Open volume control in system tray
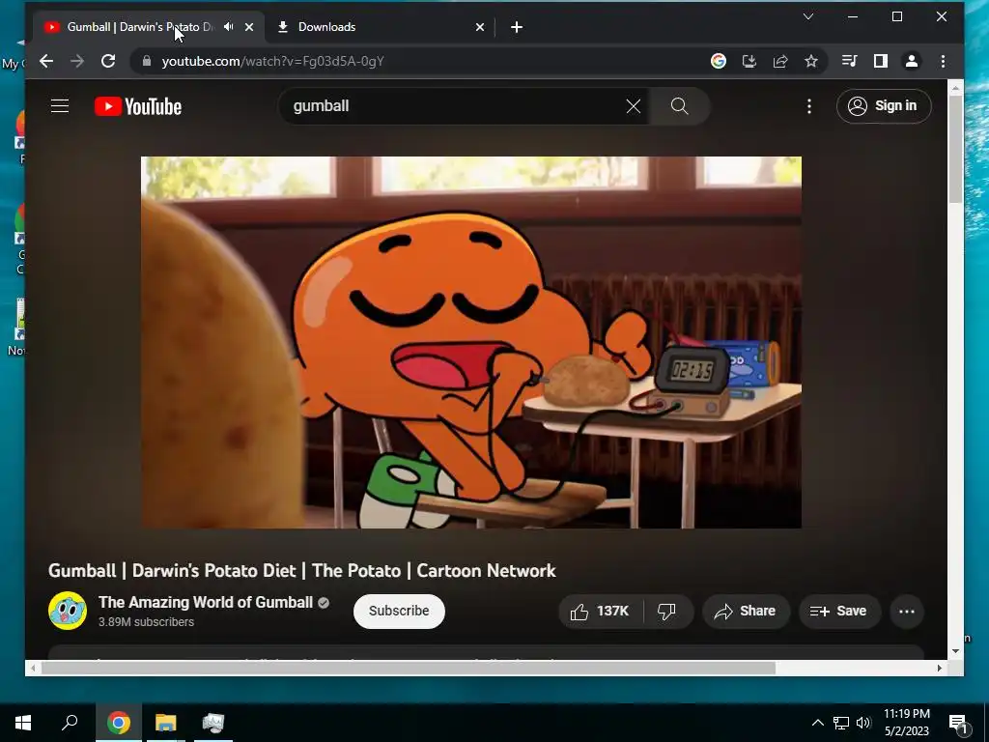Viewport: 989px width, 742px height. (x=863, y=723)
